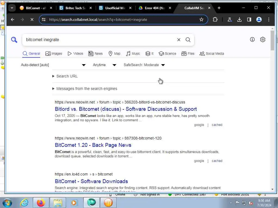Submit search with magnifier button
The image size is (278, 208).
tap(188, 40)
